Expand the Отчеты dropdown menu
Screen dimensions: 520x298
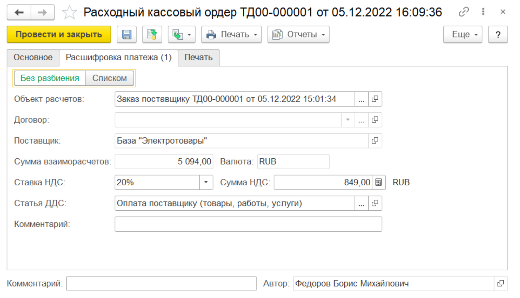click(x=298, y=35)
